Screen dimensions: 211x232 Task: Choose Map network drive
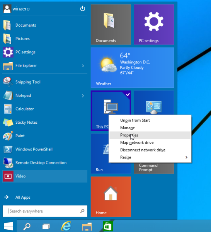(x=150, y=142)
